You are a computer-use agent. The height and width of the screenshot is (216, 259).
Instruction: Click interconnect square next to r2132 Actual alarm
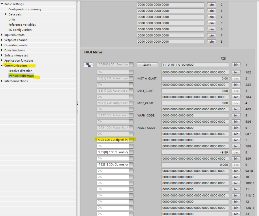coord(131,115)
